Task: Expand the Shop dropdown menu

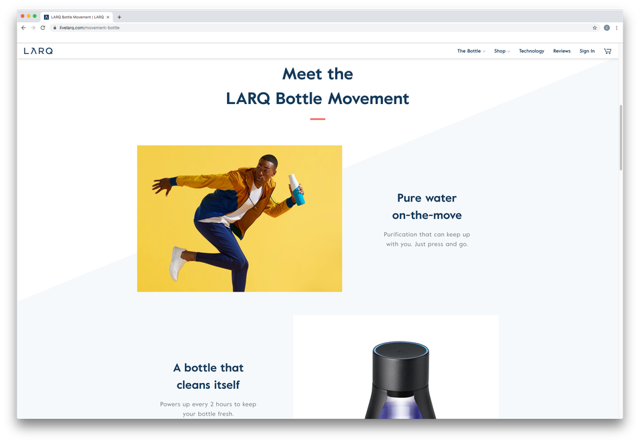Action: [502, 51]
